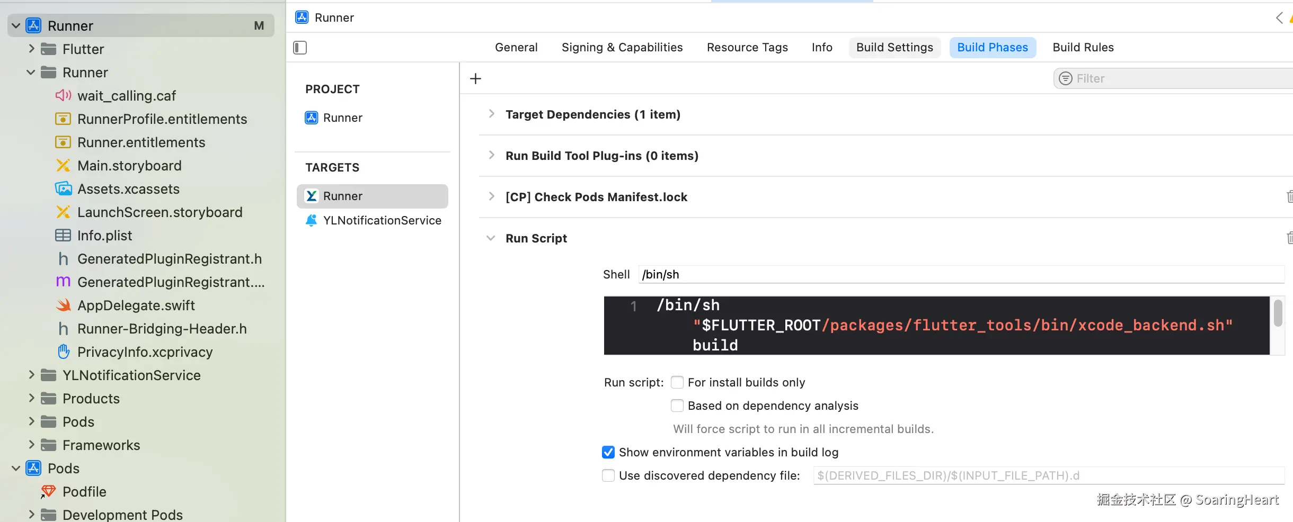Click the LaunchScreen.storyboard file icon
1293x522 pixels.
[x=63, y=212]
